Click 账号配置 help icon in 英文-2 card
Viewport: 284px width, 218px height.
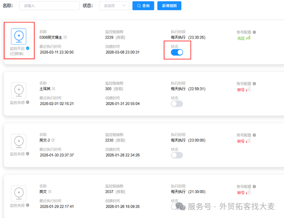coord(254,135)
